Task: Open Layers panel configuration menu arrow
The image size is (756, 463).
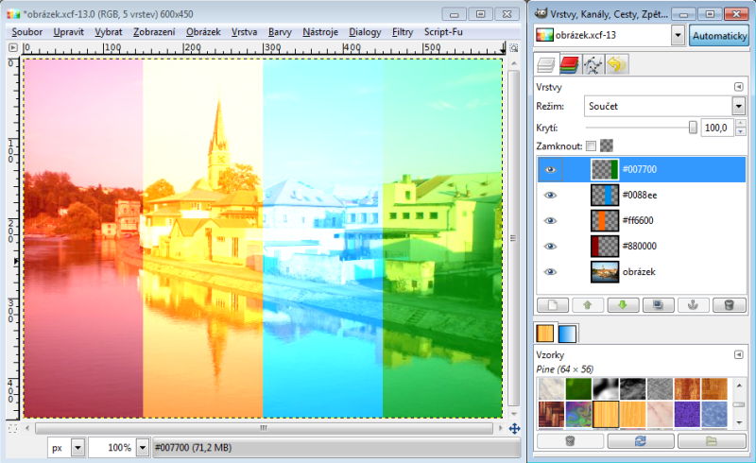Action: tap(739, 87)
